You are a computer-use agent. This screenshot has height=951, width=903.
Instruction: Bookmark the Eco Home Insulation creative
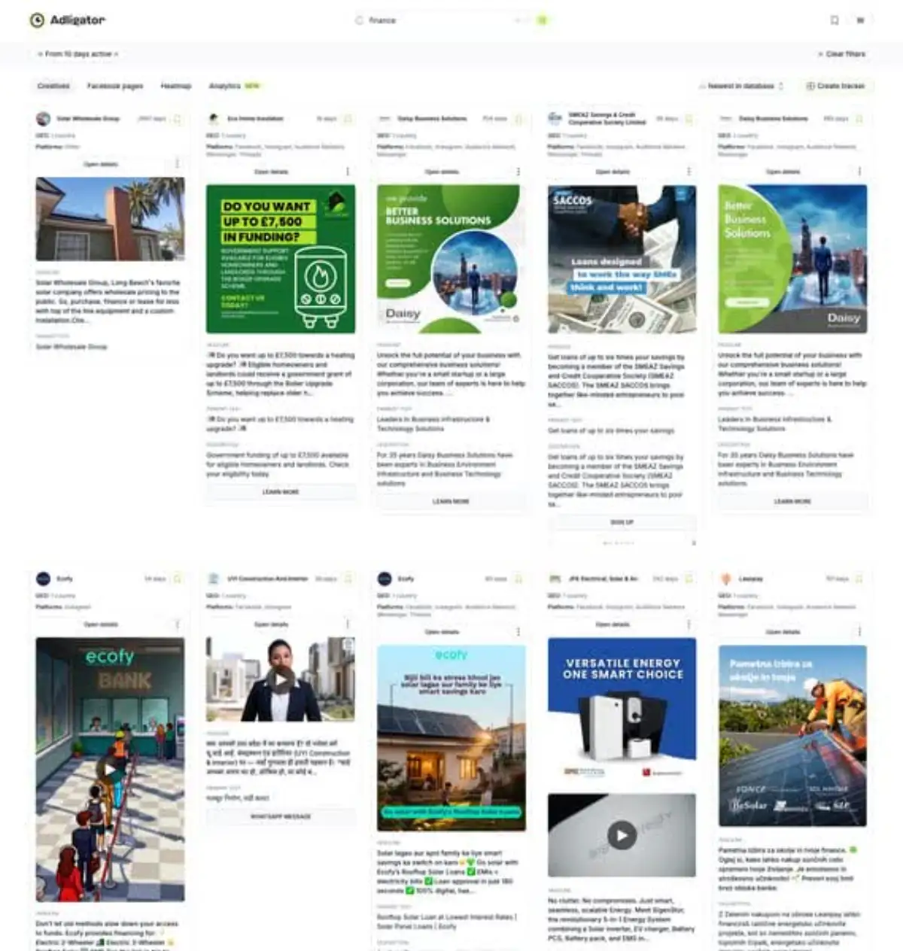point(348,118)
